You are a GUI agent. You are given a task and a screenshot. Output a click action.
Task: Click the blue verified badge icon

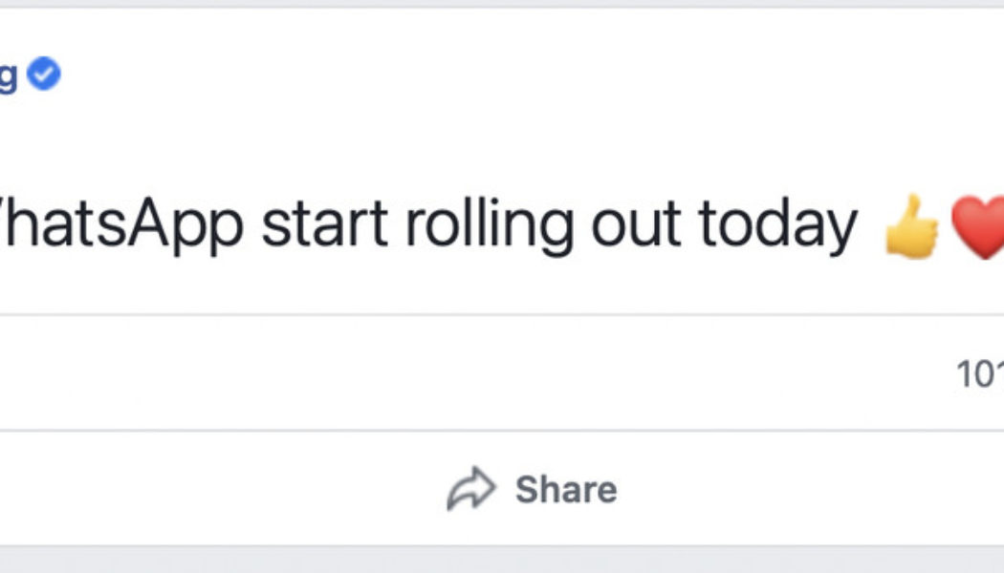(43, 74)
